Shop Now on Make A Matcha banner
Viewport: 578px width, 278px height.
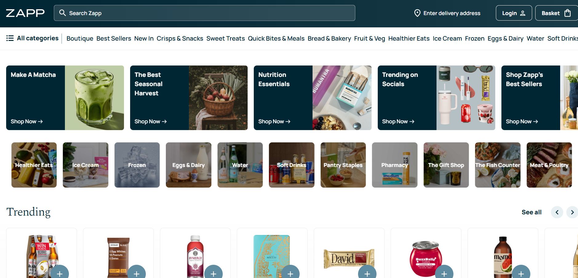point(27,121)
